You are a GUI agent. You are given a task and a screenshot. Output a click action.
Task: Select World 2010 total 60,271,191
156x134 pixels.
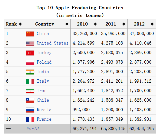[x=85, y=129]
